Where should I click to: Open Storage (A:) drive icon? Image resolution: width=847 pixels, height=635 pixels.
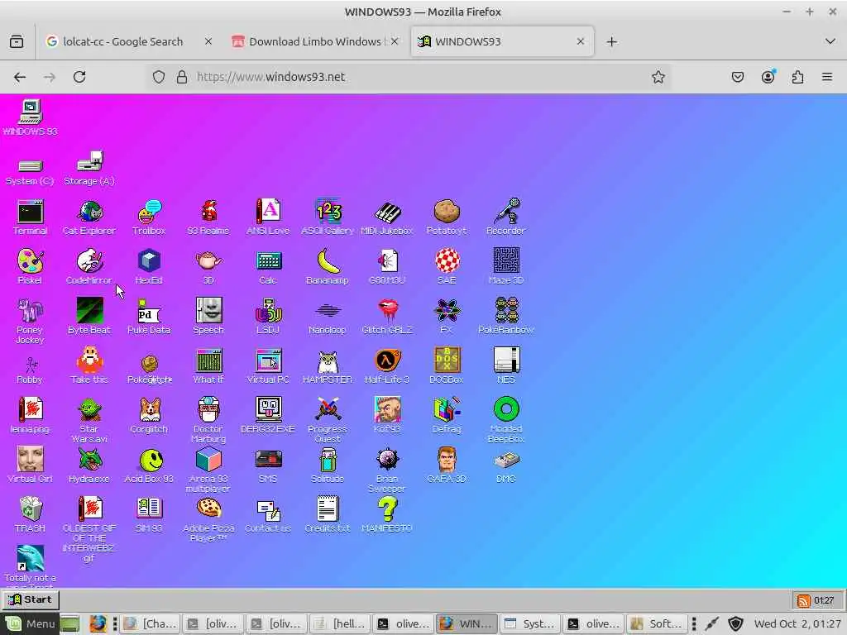click(89, 169)
